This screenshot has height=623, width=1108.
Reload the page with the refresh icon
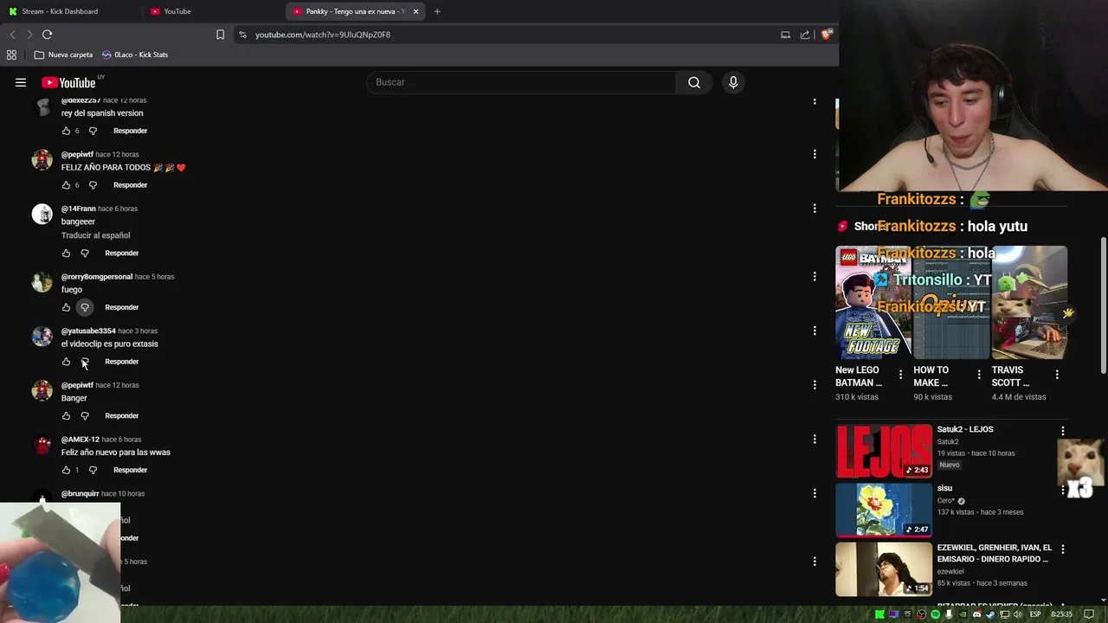[47, 35]
